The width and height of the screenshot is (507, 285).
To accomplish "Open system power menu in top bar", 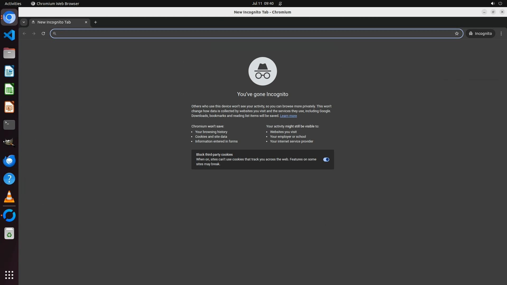I will (500, 3).
